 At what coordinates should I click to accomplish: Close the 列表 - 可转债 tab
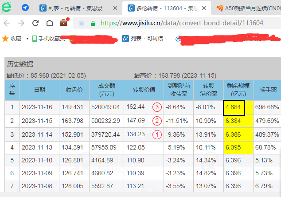pyautogui.click(x=116, y=8)
